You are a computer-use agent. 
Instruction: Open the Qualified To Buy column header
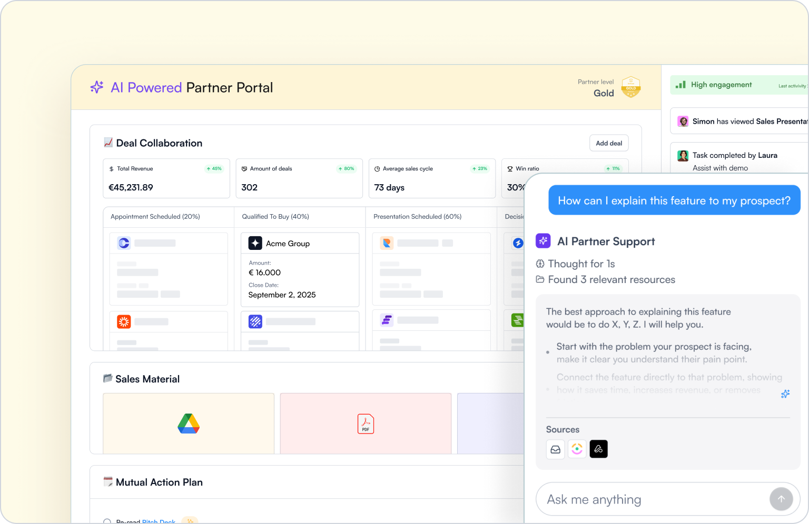[275, 216]
